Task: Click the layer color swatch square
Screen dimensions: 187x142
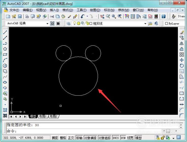Action: tap(91, 24)
